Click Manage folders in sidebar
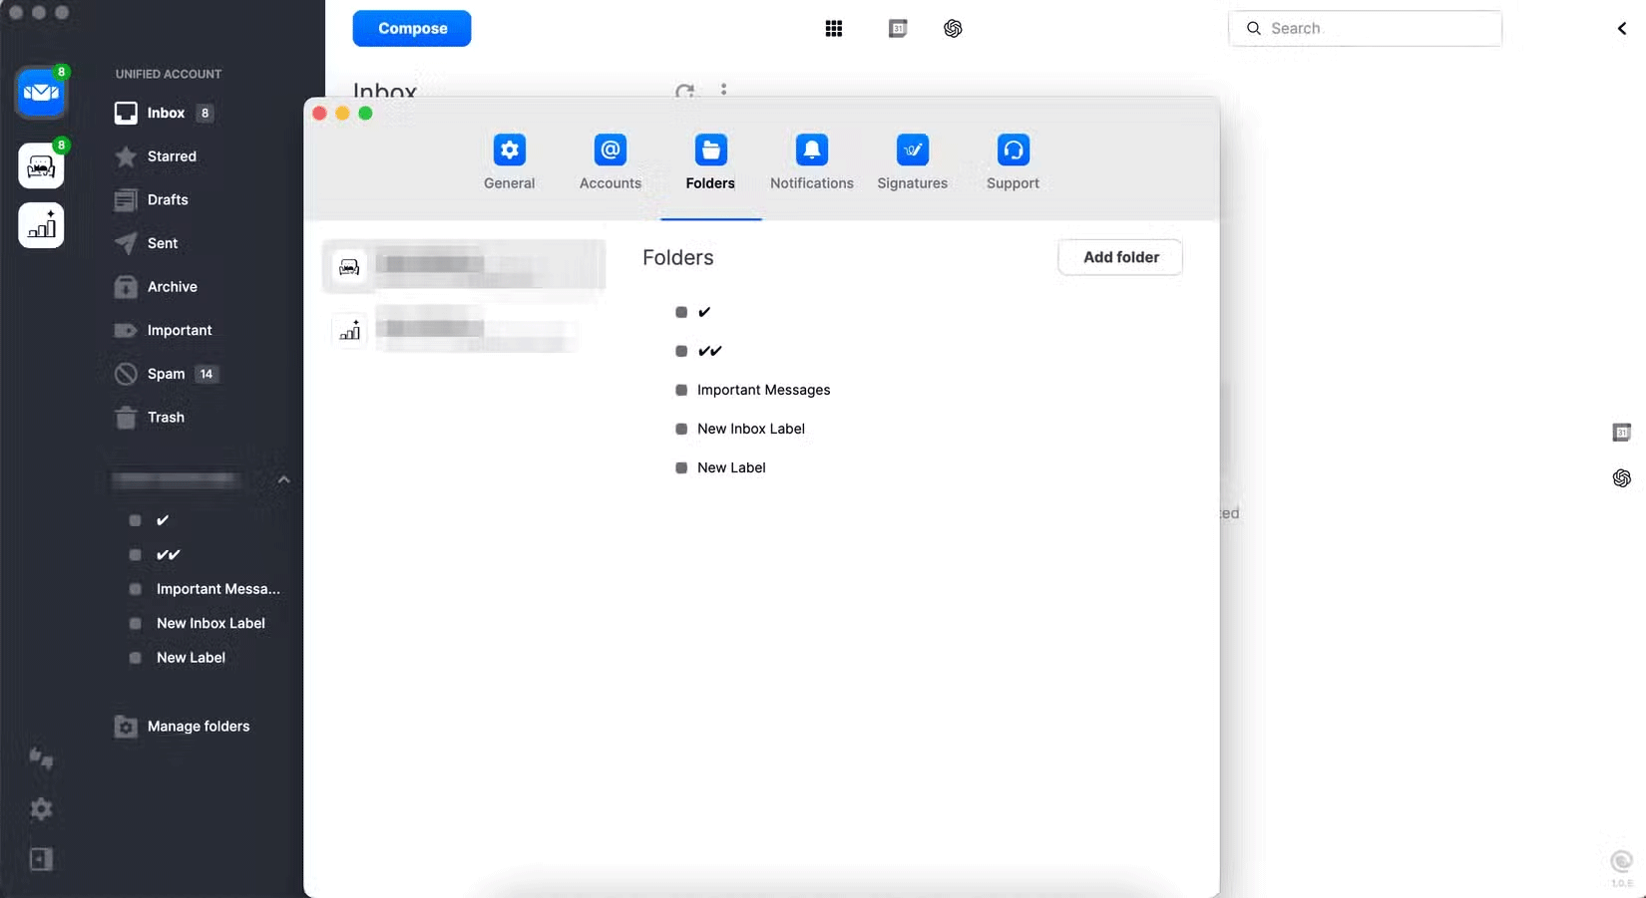The height and width of the screenshot is (898, 1646). [x=198, y=727]
